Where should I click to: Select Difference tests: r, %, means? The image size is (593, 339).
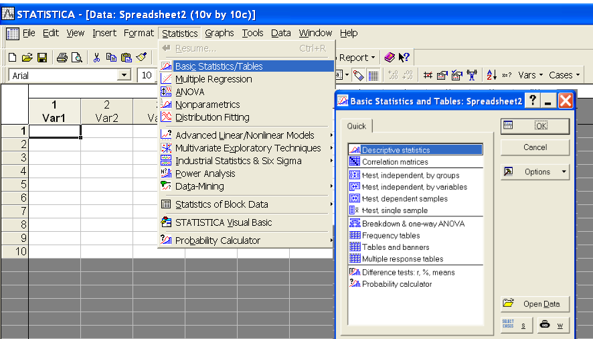pos(415,272)
